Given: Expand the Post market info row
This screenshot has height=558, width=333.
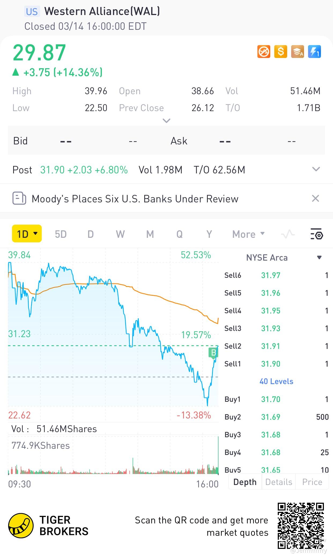Looking at the screenshot, I should (x=316, y=169).
